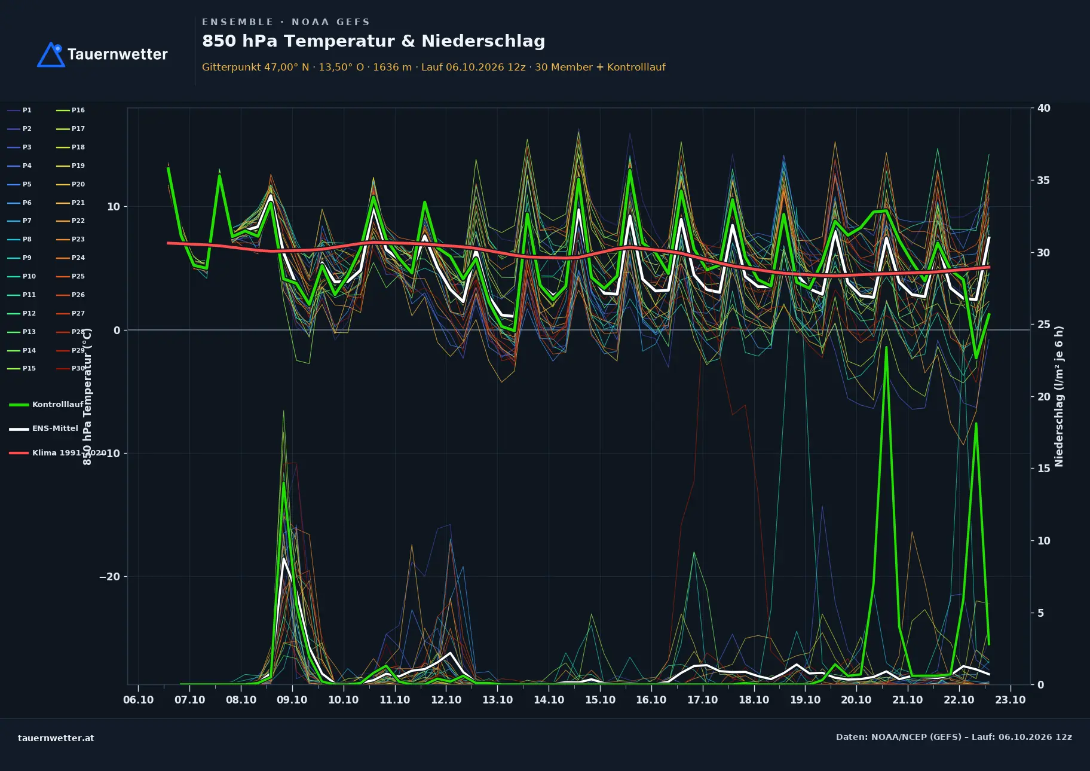
Task: Select legend entry P16
Action: coord(71,111)
